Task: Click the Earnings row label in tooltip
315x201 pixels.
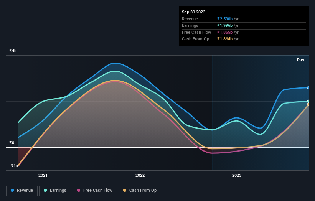Action: [x=190, y=25]
